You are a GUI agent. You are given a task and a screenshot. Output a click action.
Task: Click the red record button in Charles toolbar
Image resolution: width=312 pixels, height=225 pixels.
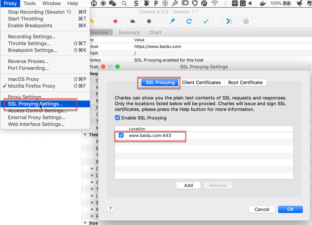point(115,21)
